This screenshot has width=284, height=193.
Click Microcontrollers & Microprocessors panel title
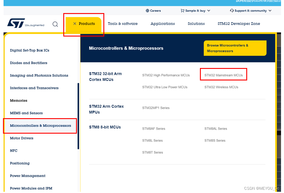(x=126, y=48)
